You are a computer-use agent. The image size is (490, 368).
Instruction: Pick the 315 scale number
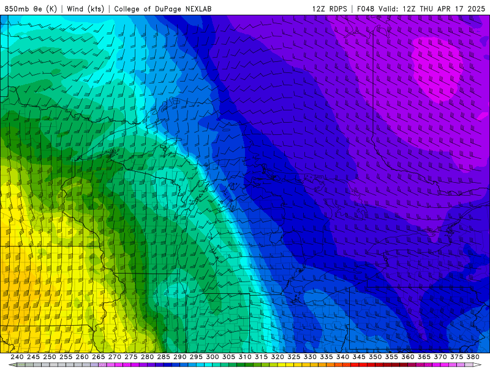(x=261, y=357)
